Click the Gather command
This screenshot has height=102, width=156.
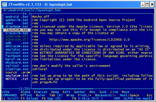pyautogui.click(x=80, y=92)
